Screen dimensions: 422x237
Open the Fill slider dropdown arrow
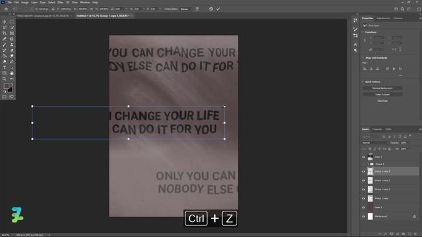[x=409, y=149]
